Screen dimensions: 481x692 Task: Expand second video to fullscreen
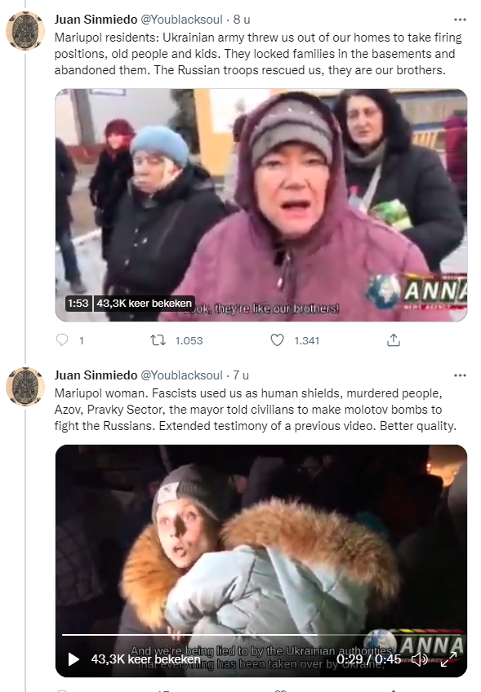point(449,659)
